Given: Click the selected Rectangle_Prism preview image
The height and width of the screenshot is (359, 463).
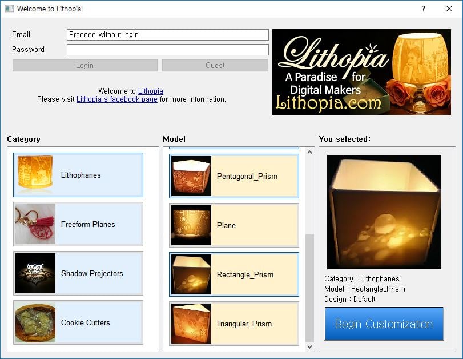Looking at the screenshot, I should click(384, 212).
